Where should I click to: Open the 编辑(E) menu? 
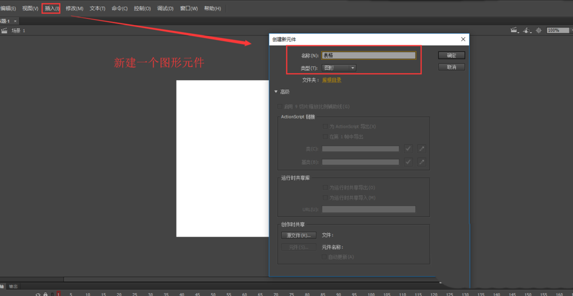tap(8, 9)
